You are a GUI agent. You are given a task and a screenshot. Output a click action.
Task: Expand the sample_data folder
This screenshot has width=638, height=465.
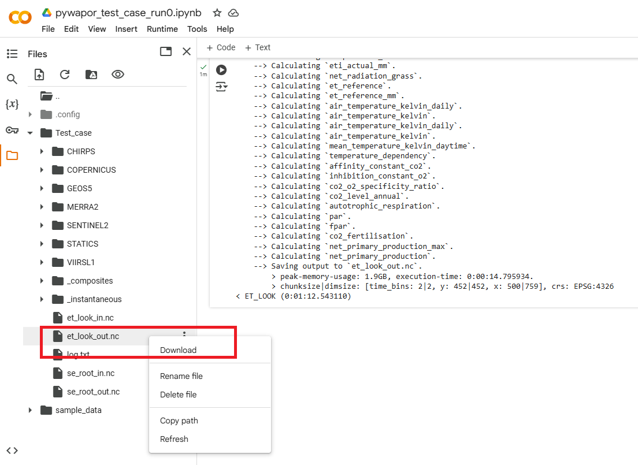point(30,410)
